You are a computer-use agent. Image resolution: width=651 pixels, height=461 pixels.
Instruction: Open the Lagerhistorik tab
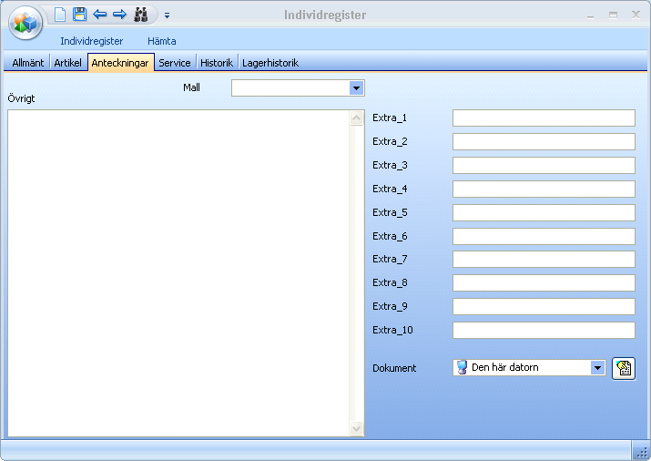tap(270, 63)
